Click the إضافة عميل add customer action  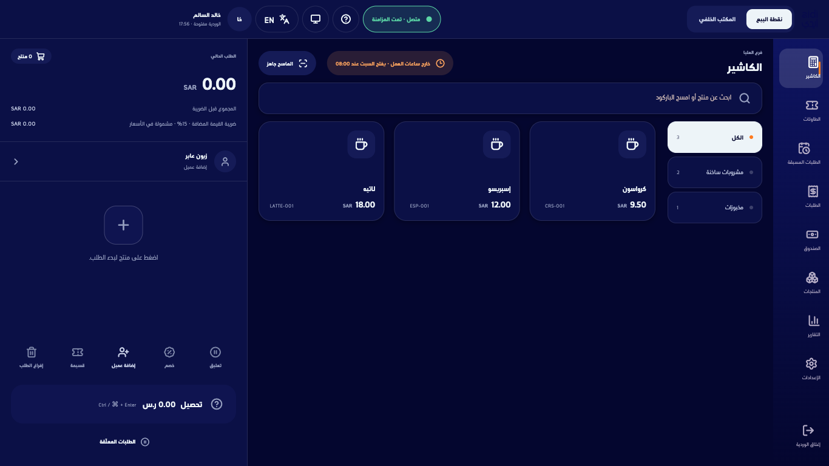coord(124,357)
